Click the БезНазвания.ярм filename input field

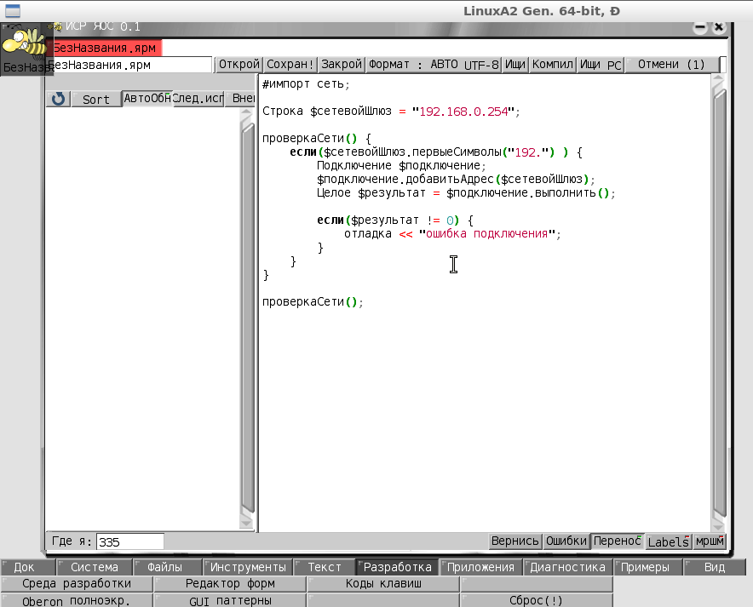(129, 65)
